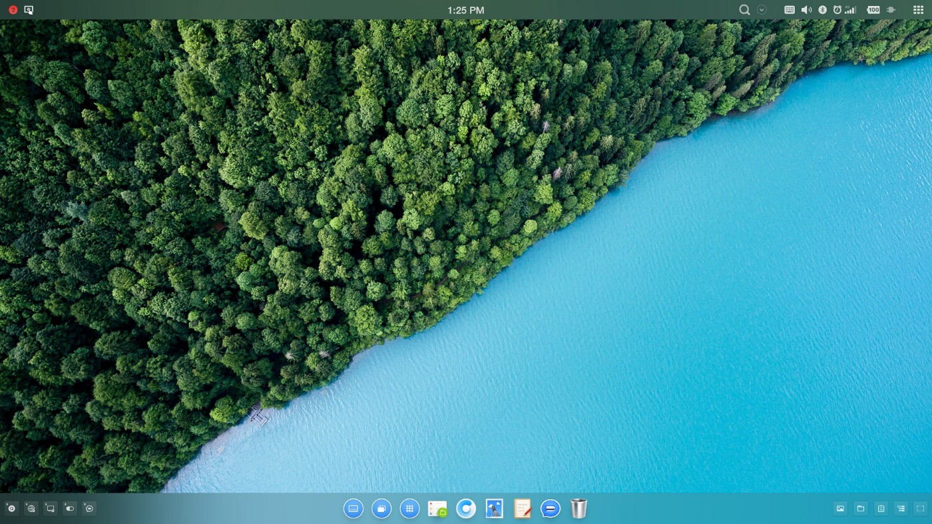Click the red circular icon at top left
The width and height of the screenshot is (932, 524).
(x=13, y=10)
